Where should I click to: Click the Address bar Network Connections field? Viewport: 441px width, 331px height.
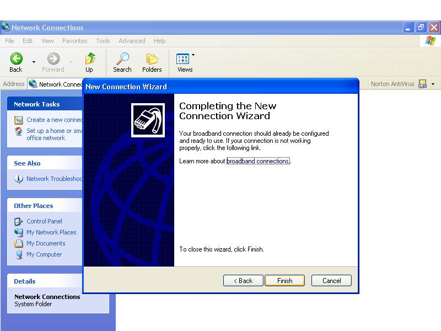(x=56, y=84)
